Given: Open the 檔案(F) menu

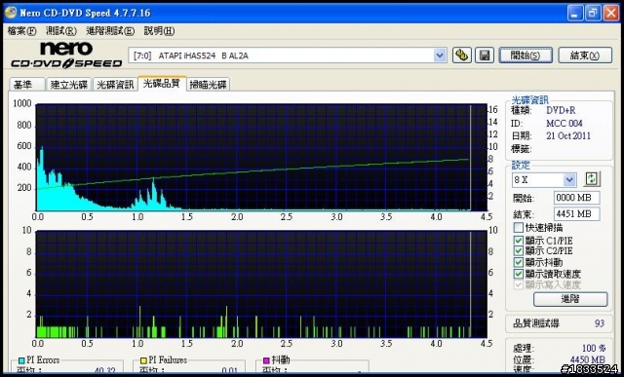Looking at the screenshot, I should 21,31.
